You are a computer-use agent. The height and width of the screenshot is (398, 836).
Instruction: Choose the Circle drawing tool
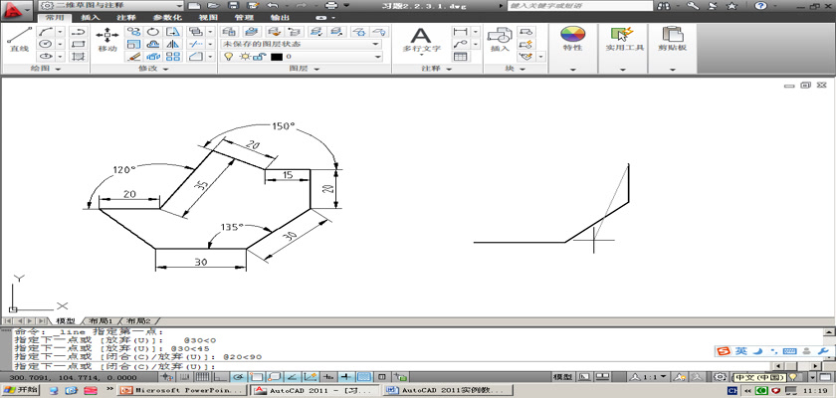46,44
